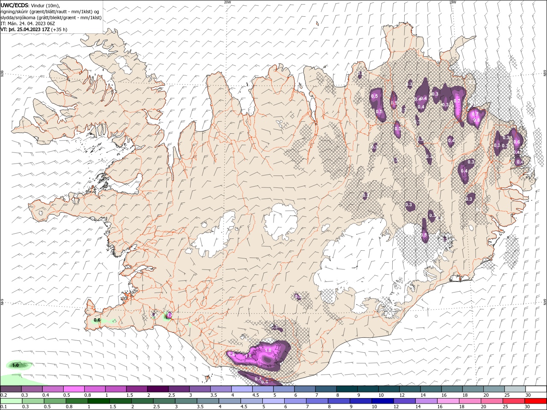Click the 20W longitude label
547x410 pixels.
click(227, 2)
